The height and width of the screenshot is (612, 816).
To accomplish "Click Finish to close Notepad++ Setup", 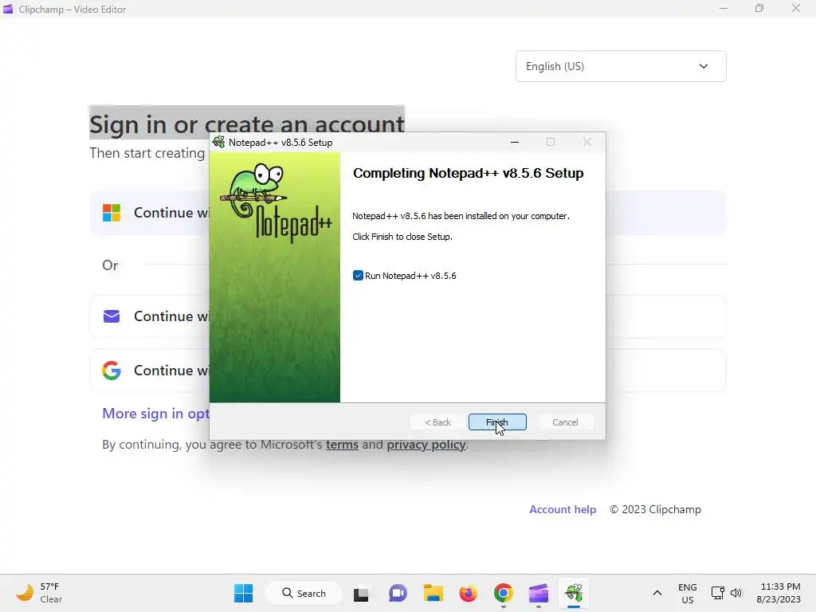I will coord(497,422).
